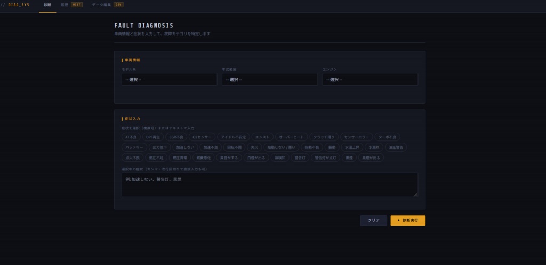Toggle the 異音がする chip
Screen dimensions: 546x265
pos(229,158)
